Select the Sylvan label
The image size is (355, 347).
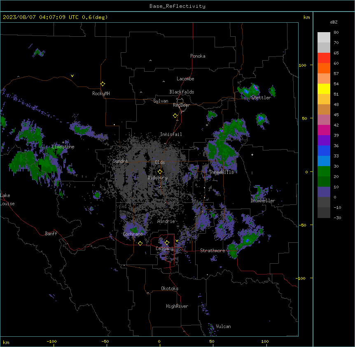pos(161,101)
